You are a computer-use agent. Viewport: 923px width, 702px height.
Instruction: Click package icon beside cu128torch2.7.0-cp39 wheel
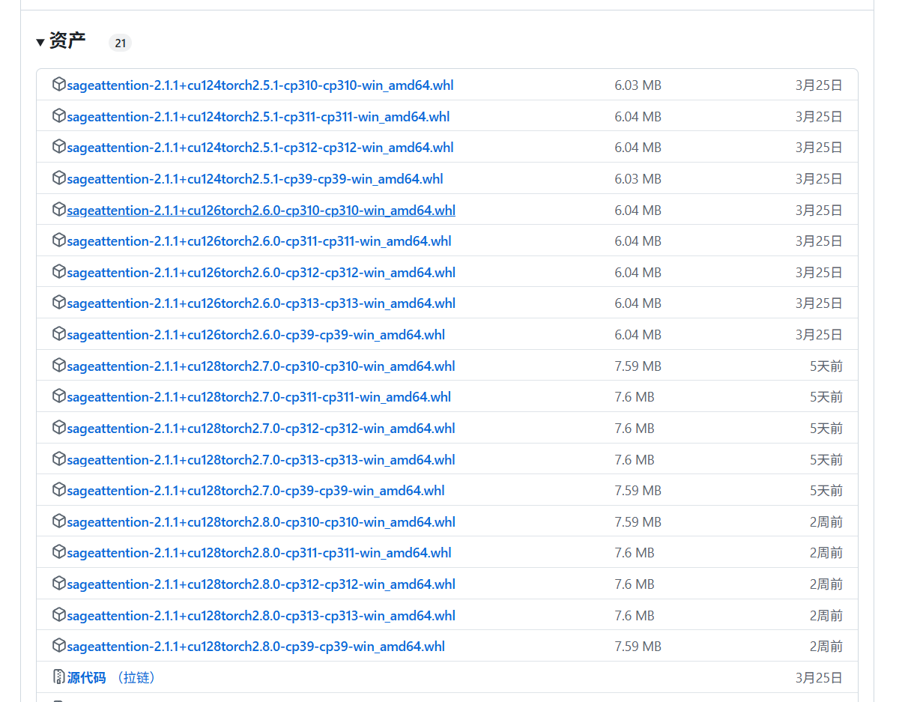pos(59,490)
